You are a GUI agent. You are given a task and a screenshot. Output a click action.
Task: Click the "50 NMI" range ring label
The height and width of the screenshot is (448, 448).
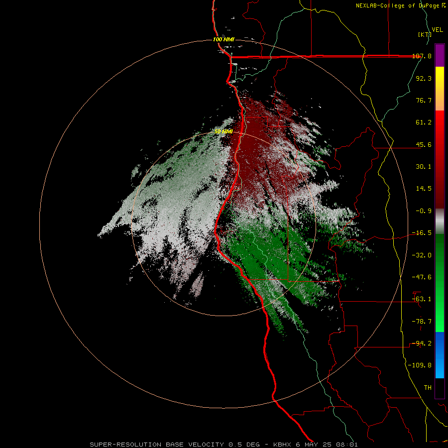point(224,131)
